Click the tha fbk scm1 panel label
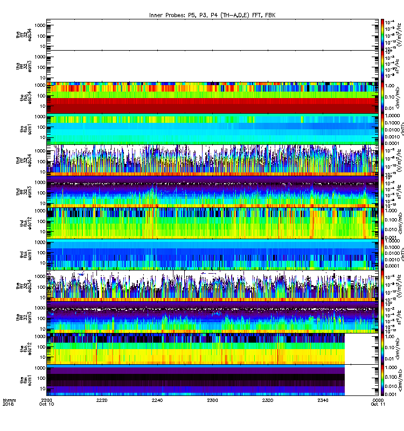404x431 pixels. coord(26,129)
